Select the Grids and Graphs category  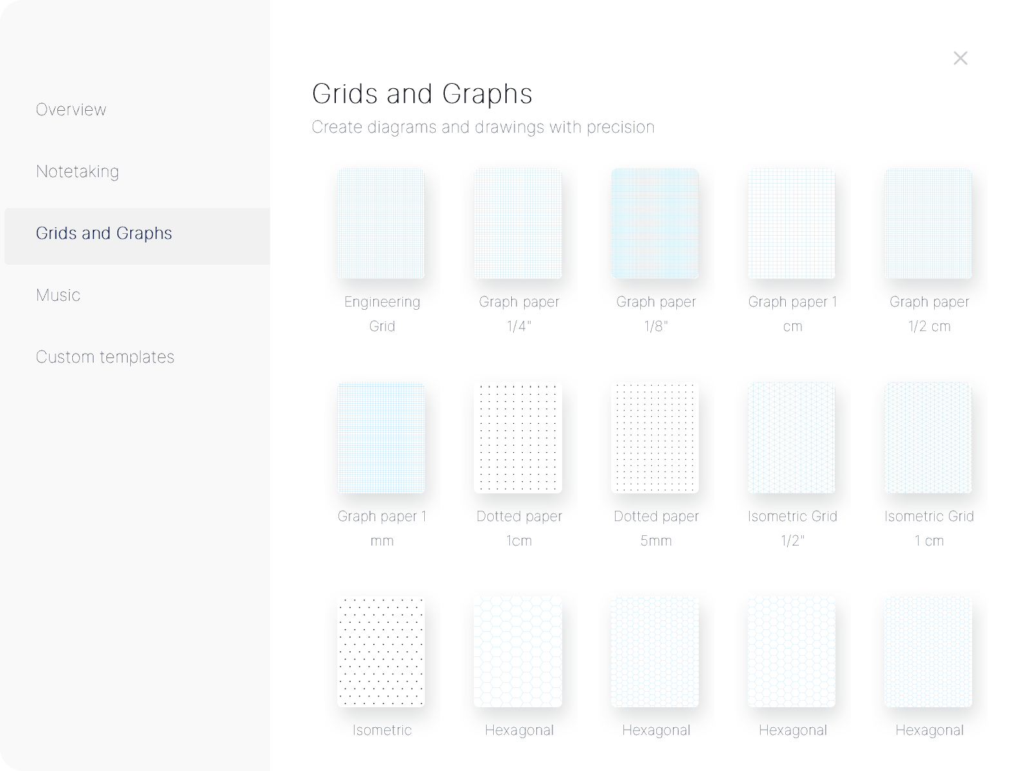point(104,233)
